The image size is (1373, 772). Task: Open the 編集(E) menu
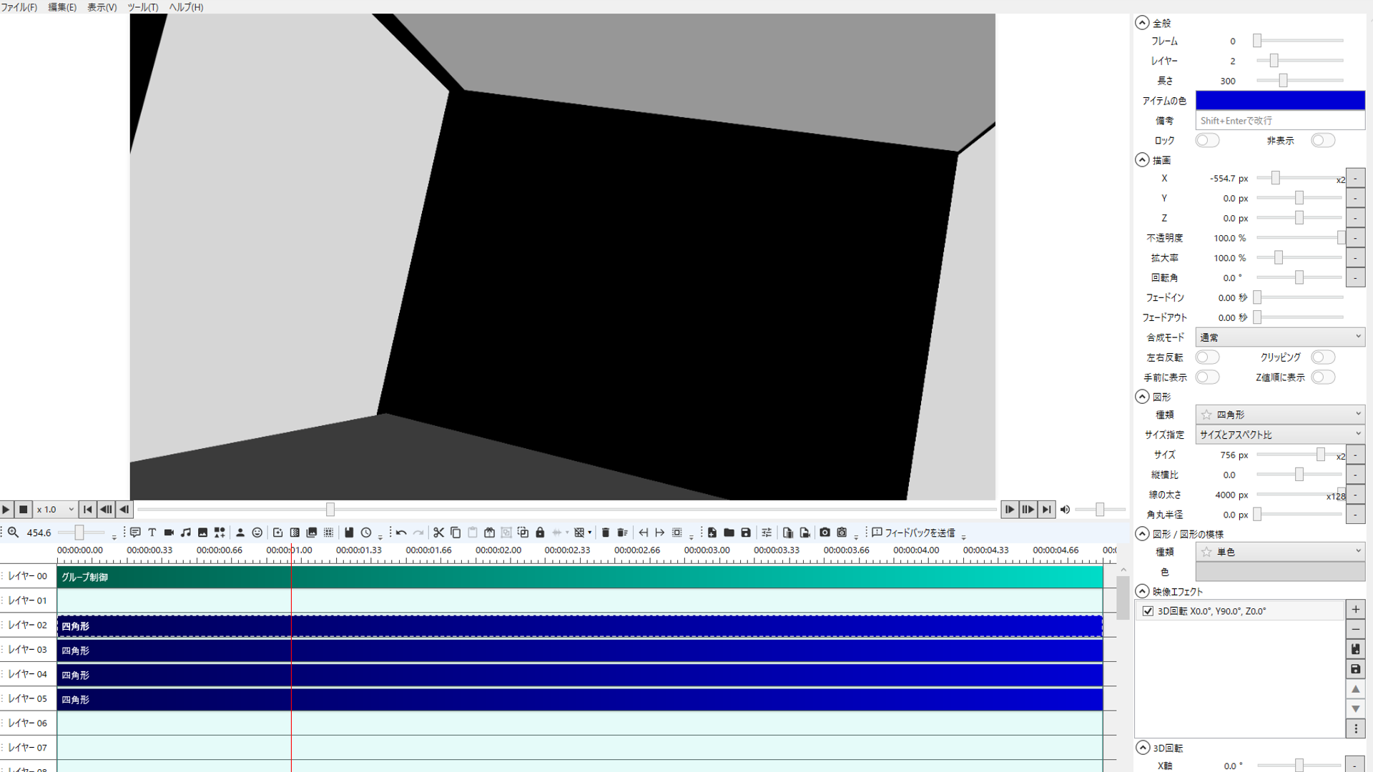point(62,7)
